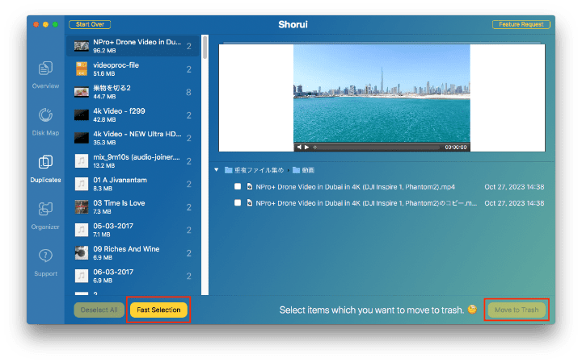Open the Feature Request button
The height and width of the screenshot is (362, 582).
coord(521,24)
